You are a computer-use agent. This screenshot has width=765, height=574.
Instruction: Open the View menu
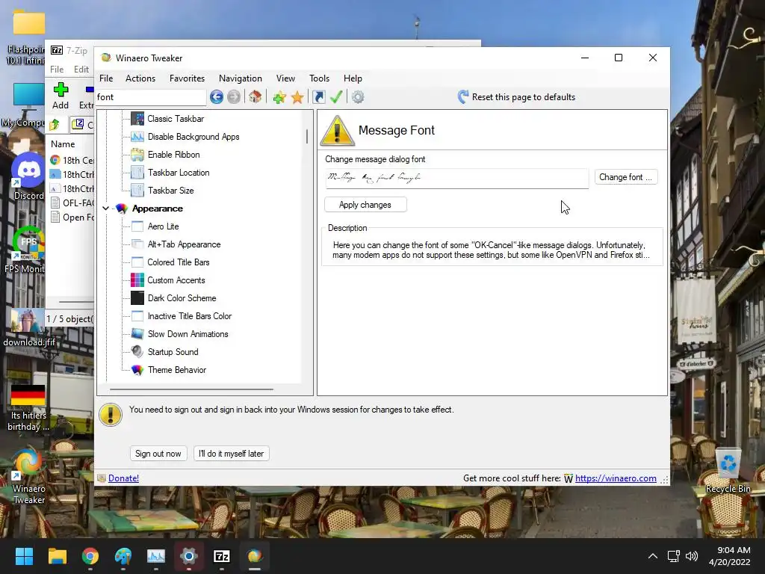(x=285, y=78)
